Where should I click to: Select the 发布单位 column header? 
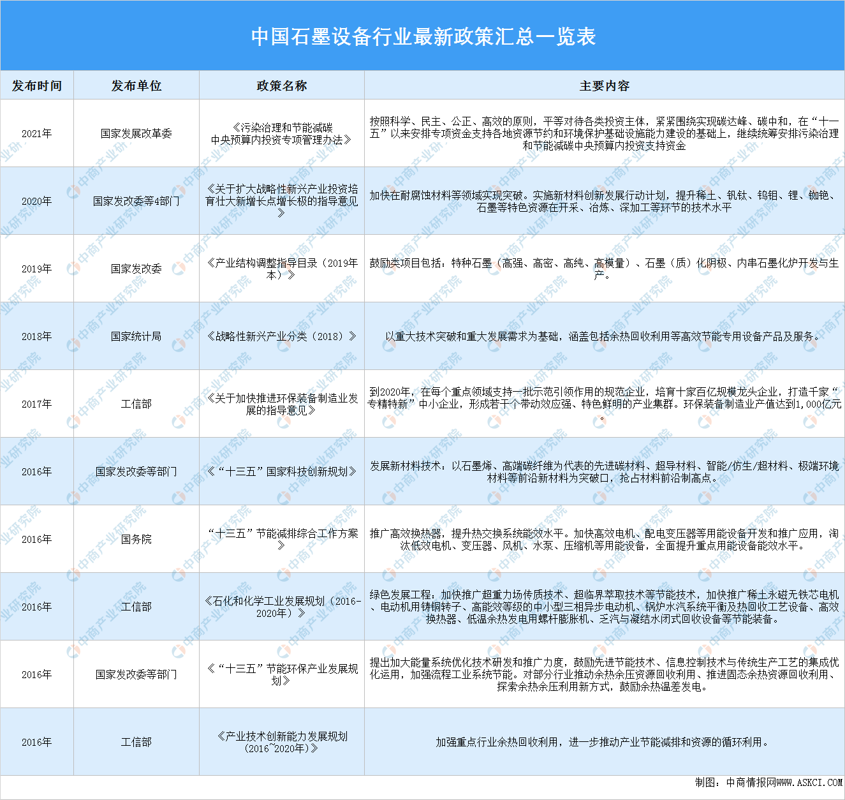tap(136, 85)
